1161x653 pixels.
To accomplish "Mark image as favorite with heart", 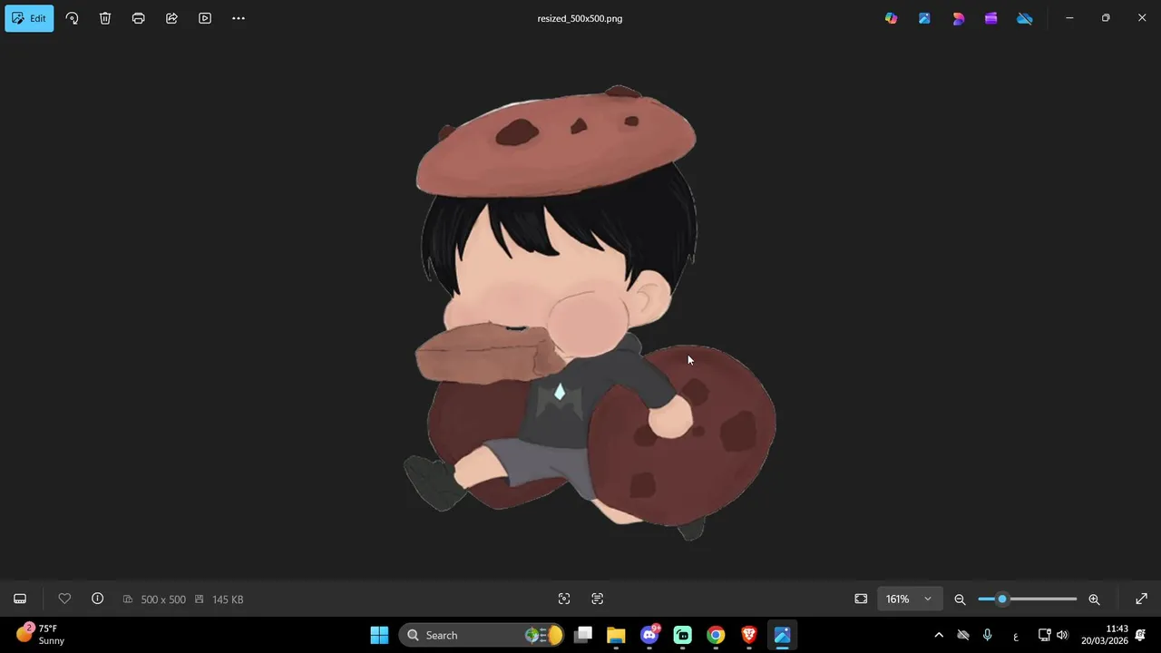I will point(64,599).
